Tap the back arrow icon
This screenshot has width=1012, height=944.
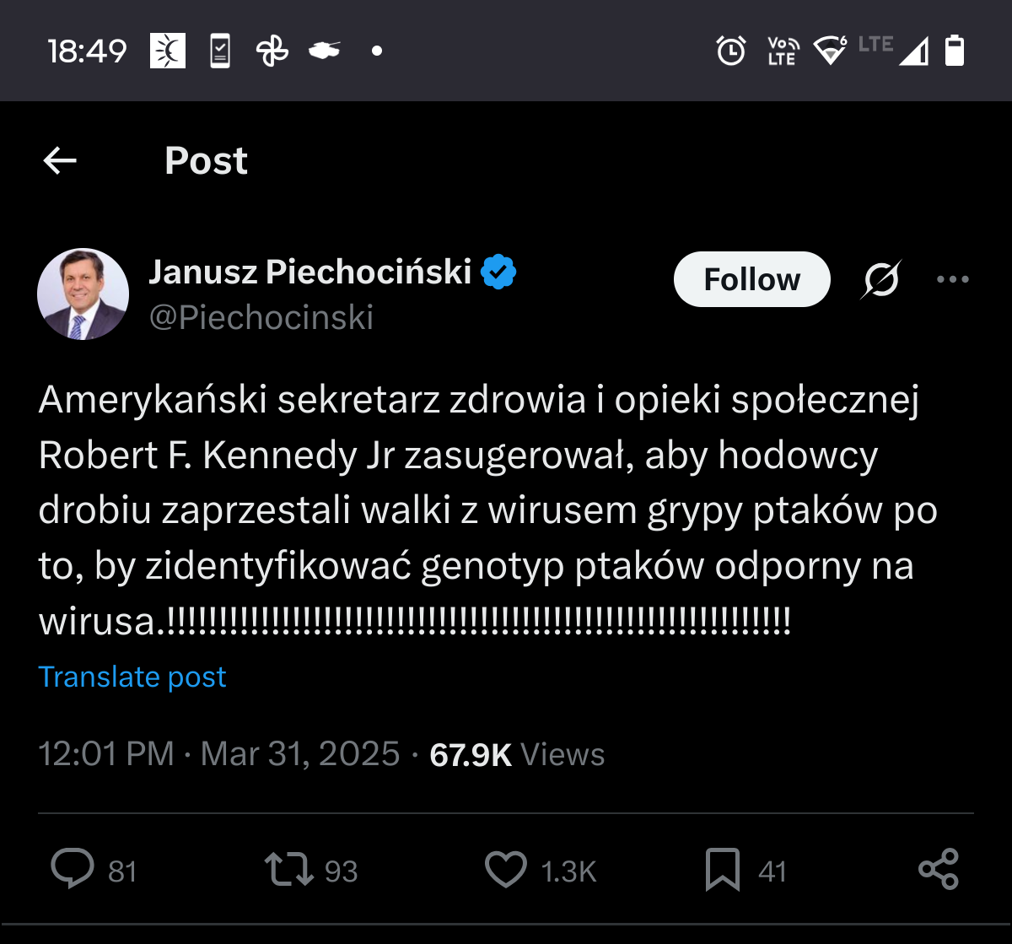point(60,160)
